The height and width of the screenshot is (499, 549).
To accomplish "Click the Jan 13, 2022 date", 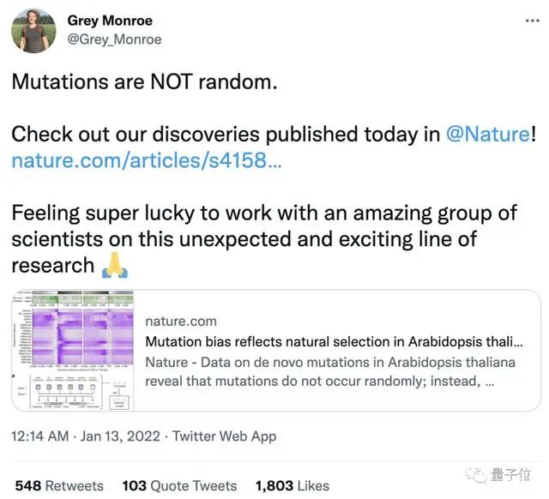I will pos(124,436).
